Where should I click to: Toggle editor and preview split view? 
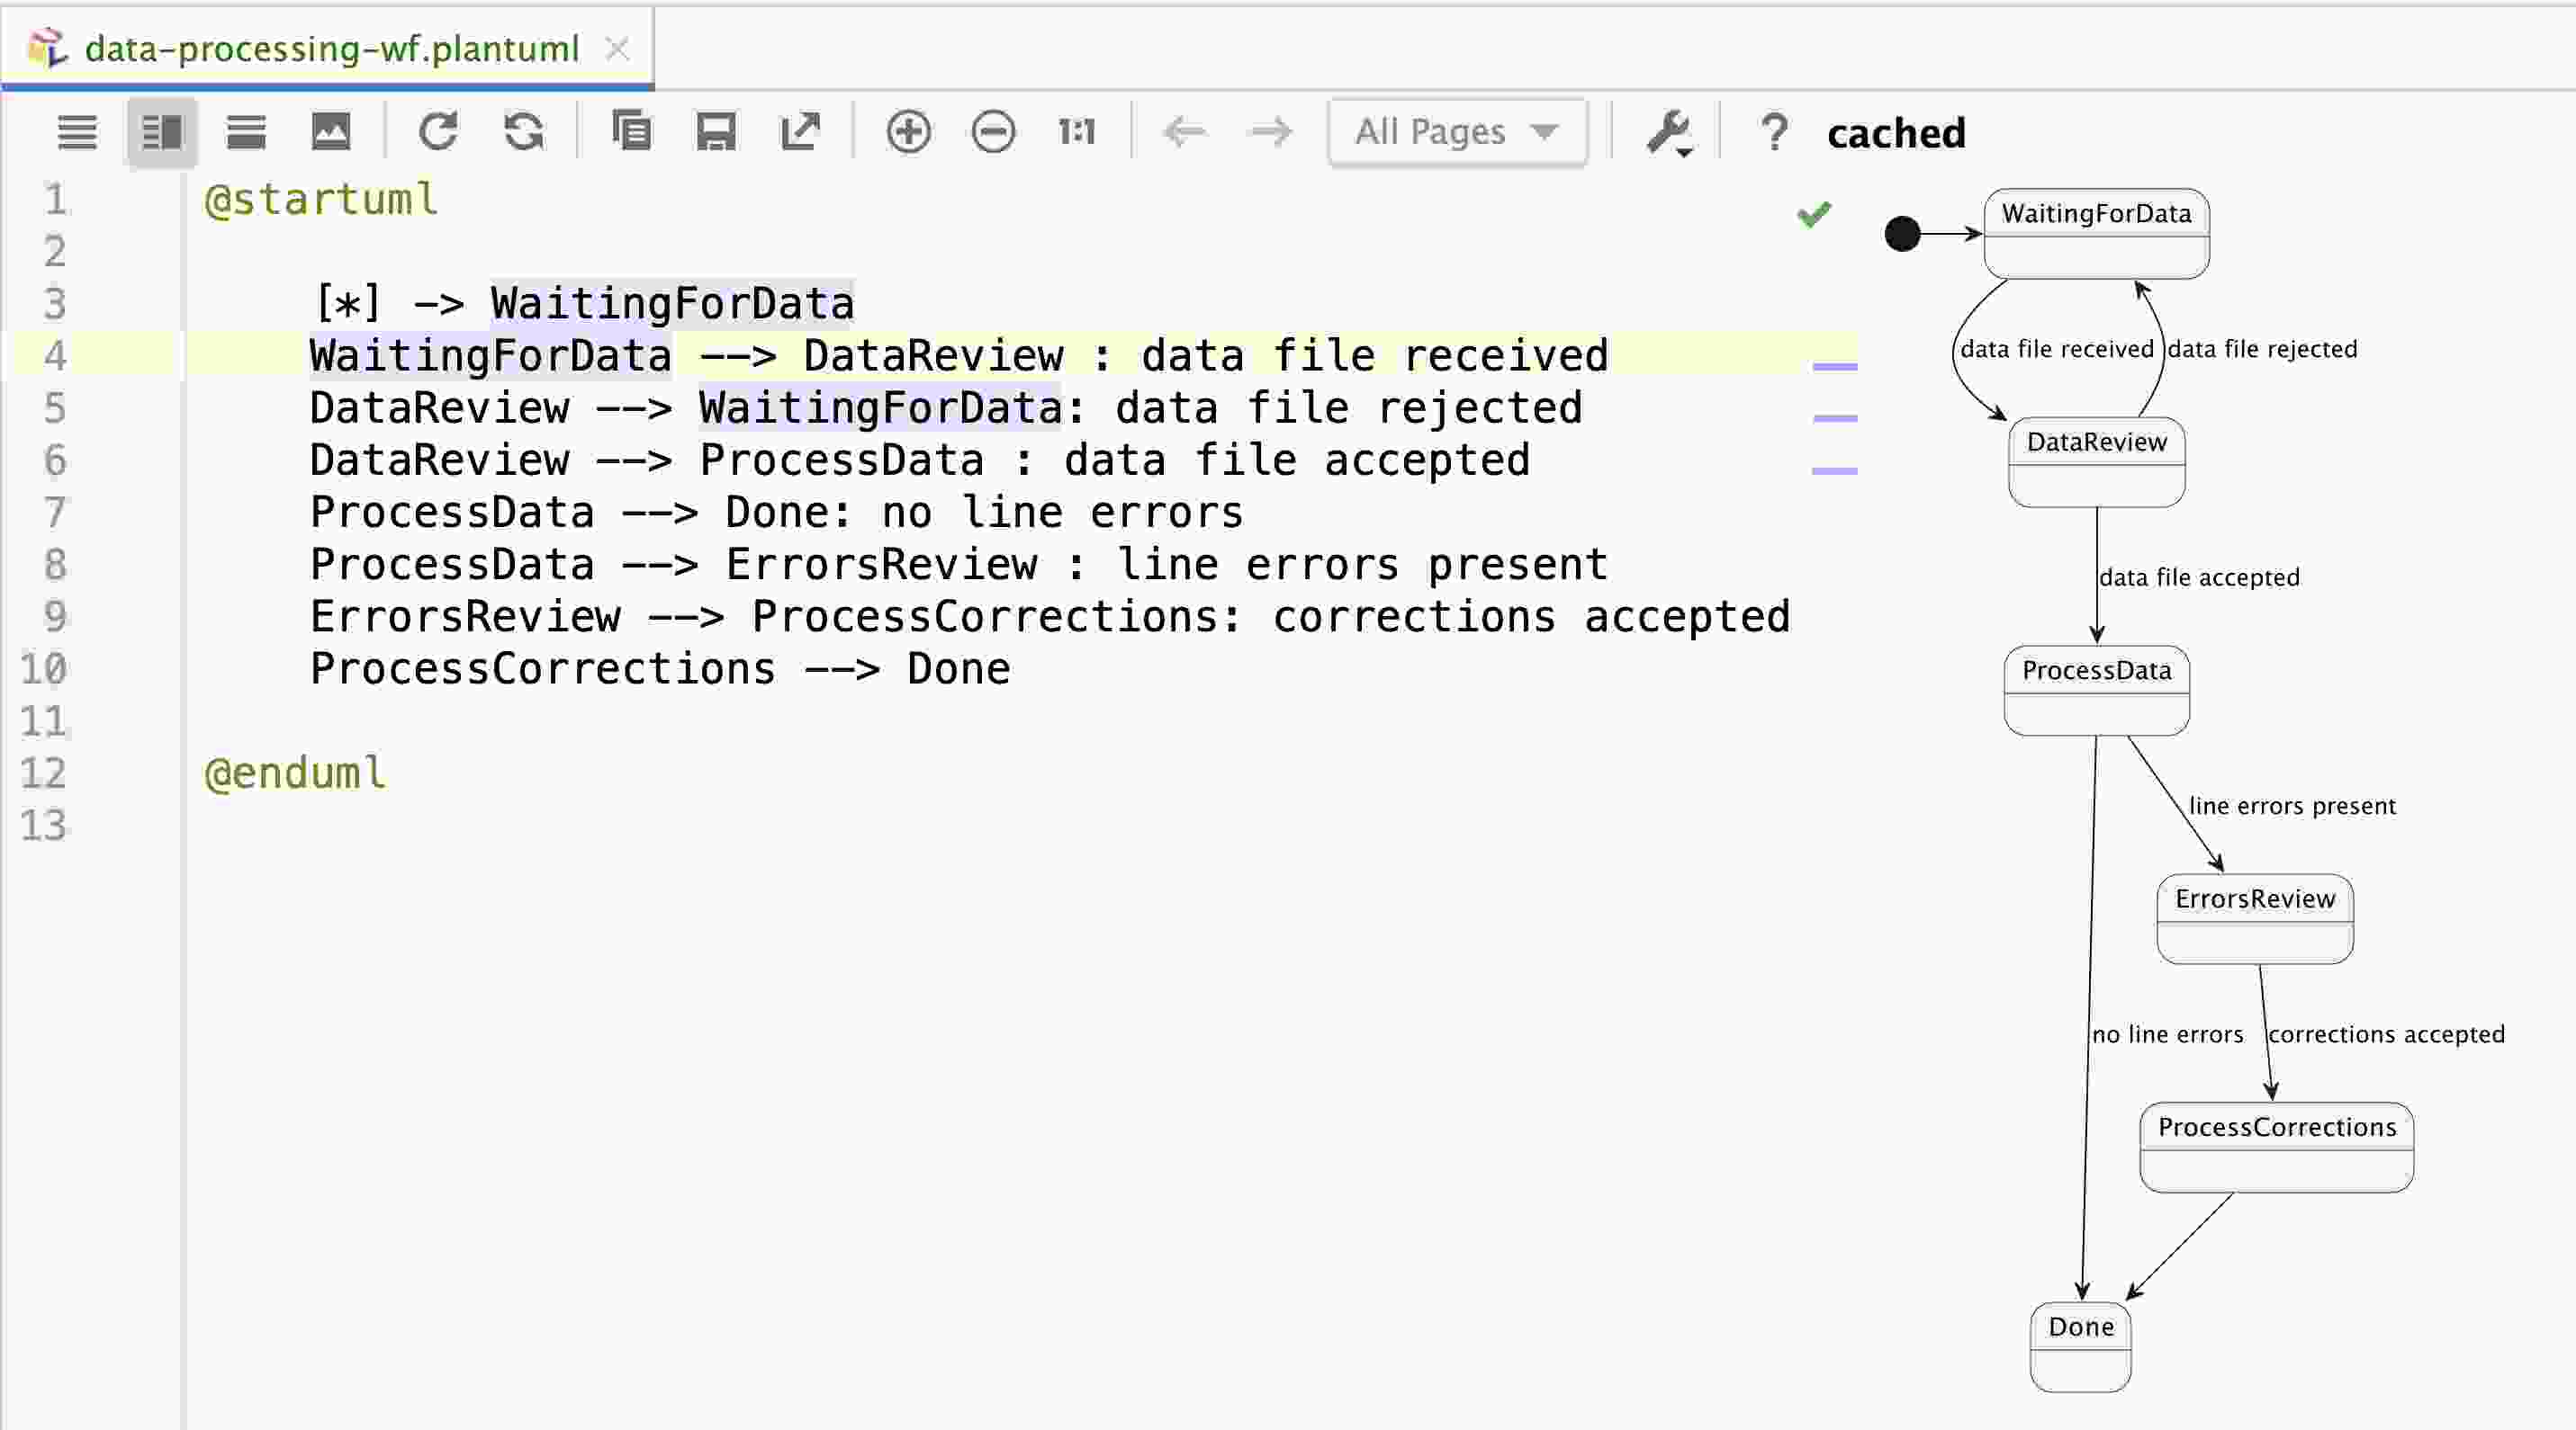click(x=162, y=132)
